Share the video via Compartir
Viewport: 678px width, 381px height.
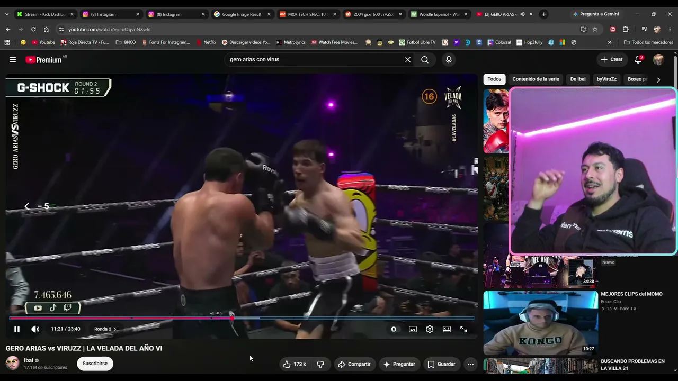[354, 364]
